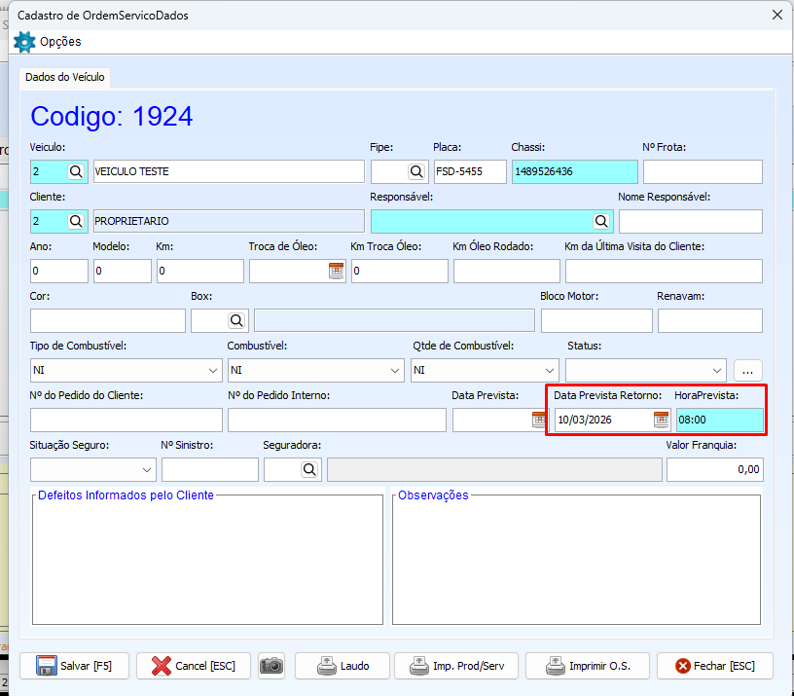Viewport: 794px width, 696px height.
Task: Click the Salvar [F5] button
Action: point(74,666)
